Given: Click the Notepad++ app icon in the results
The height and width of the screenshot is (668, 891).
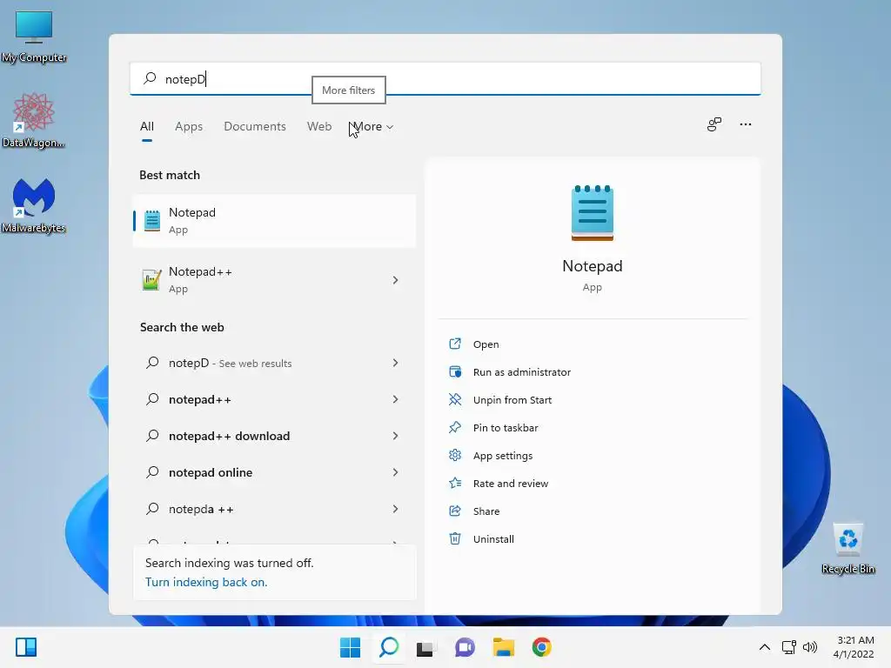Looking at the screenshot, I should tap(151, 280).
